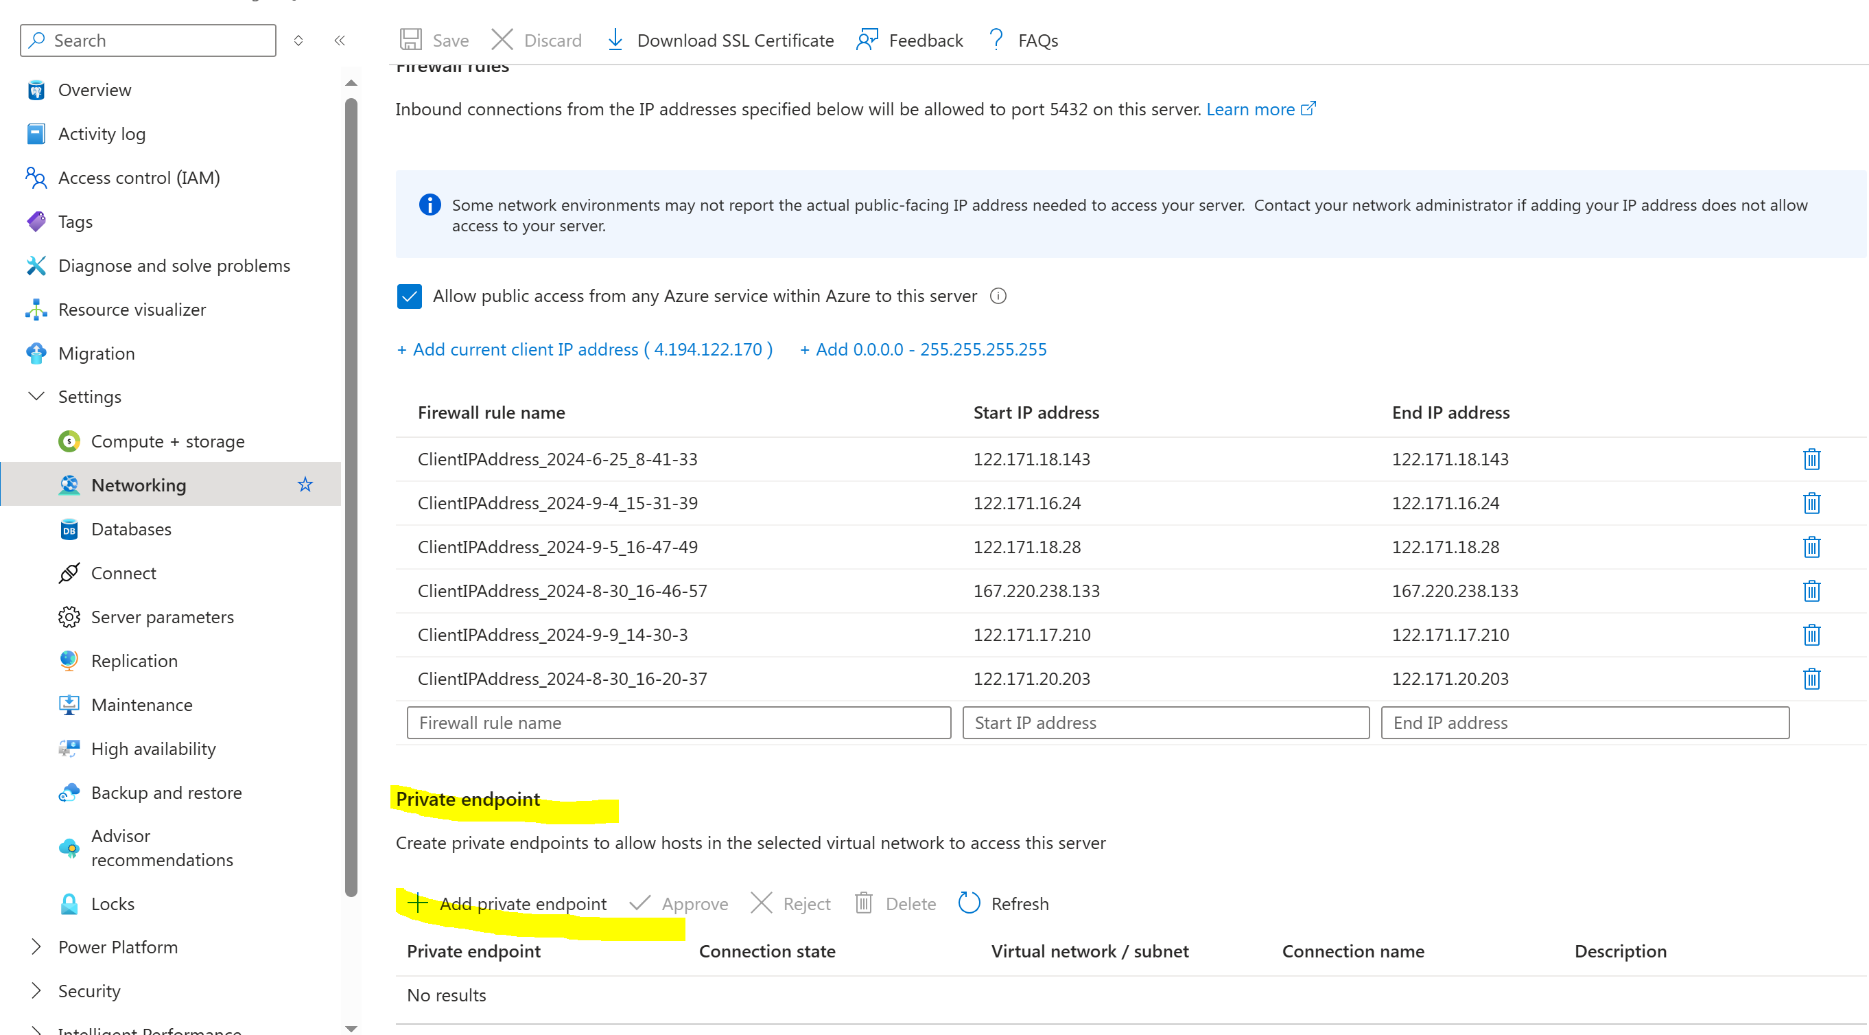Image resolution: width=1869 pixels, height=1035 pixels.
Task: Expand the Power Platform section
Action: (x=36, y=946)
